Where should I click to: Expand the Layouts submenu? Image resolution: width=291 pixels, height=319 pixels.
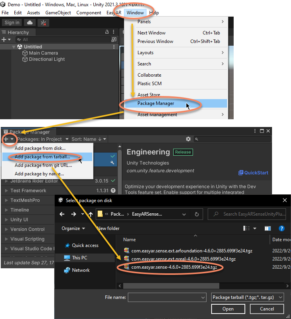point(176,53)
